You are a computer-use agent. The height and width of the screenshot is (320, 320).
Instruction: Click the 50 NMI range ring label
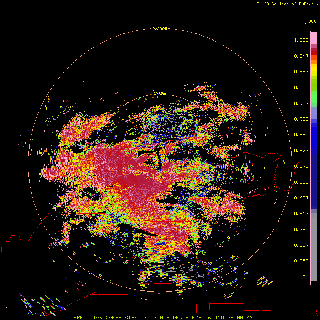coord(160,94)
